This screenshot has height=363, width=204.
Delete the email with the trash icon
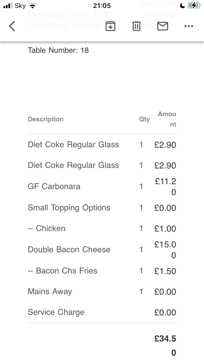pos(136,27)
